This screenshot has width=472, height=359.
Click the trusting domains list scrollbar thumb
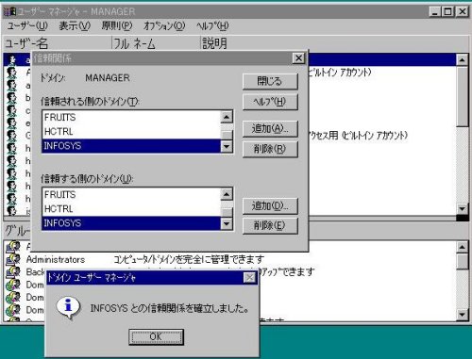click(227, 212)
